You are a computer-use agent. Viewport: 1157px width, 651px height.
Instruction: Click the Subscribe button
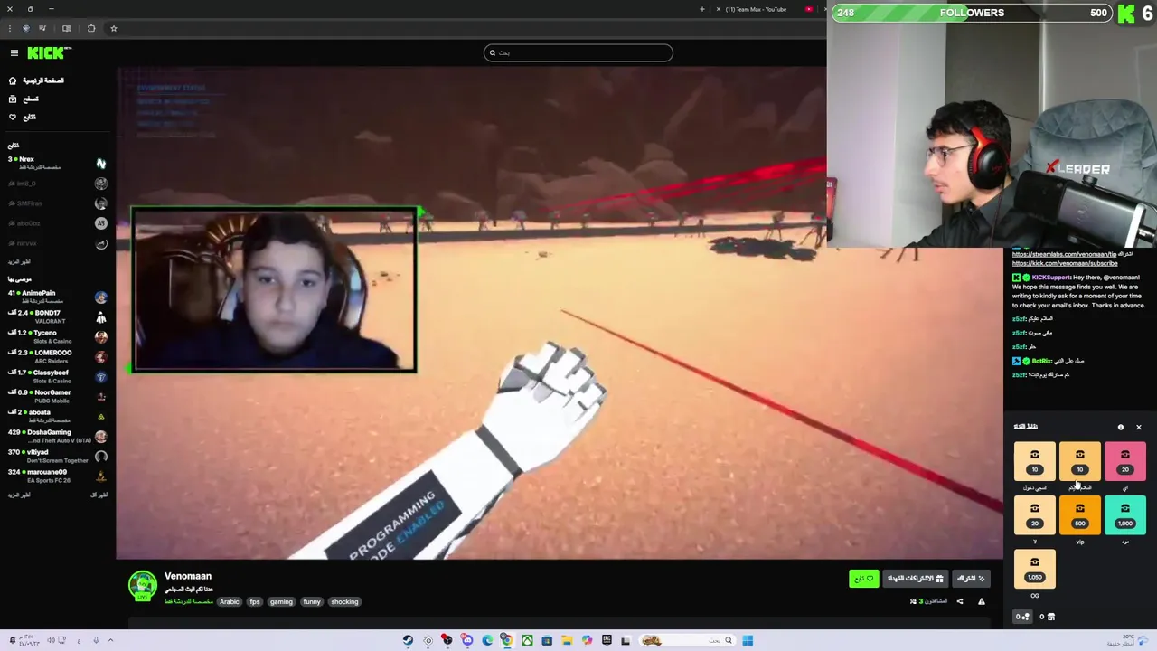point(971,579)
